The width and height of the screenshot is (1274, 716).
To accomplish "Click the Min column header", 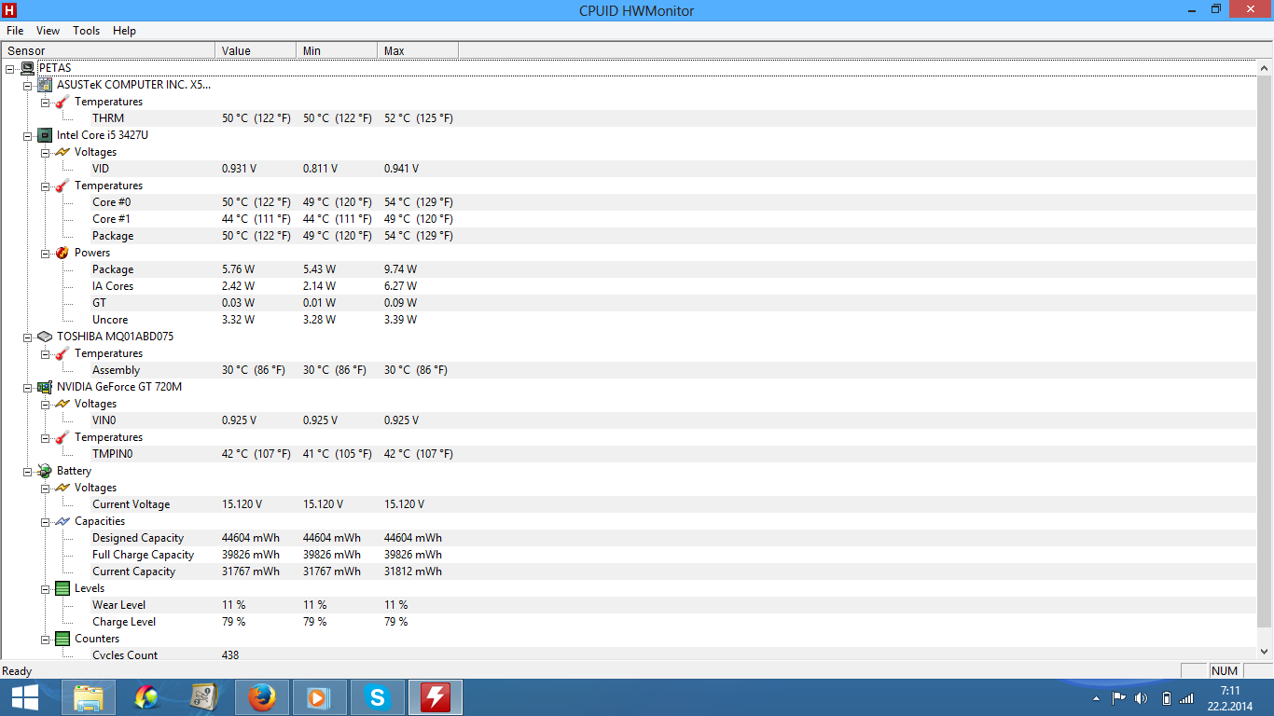I will [337, 50].
